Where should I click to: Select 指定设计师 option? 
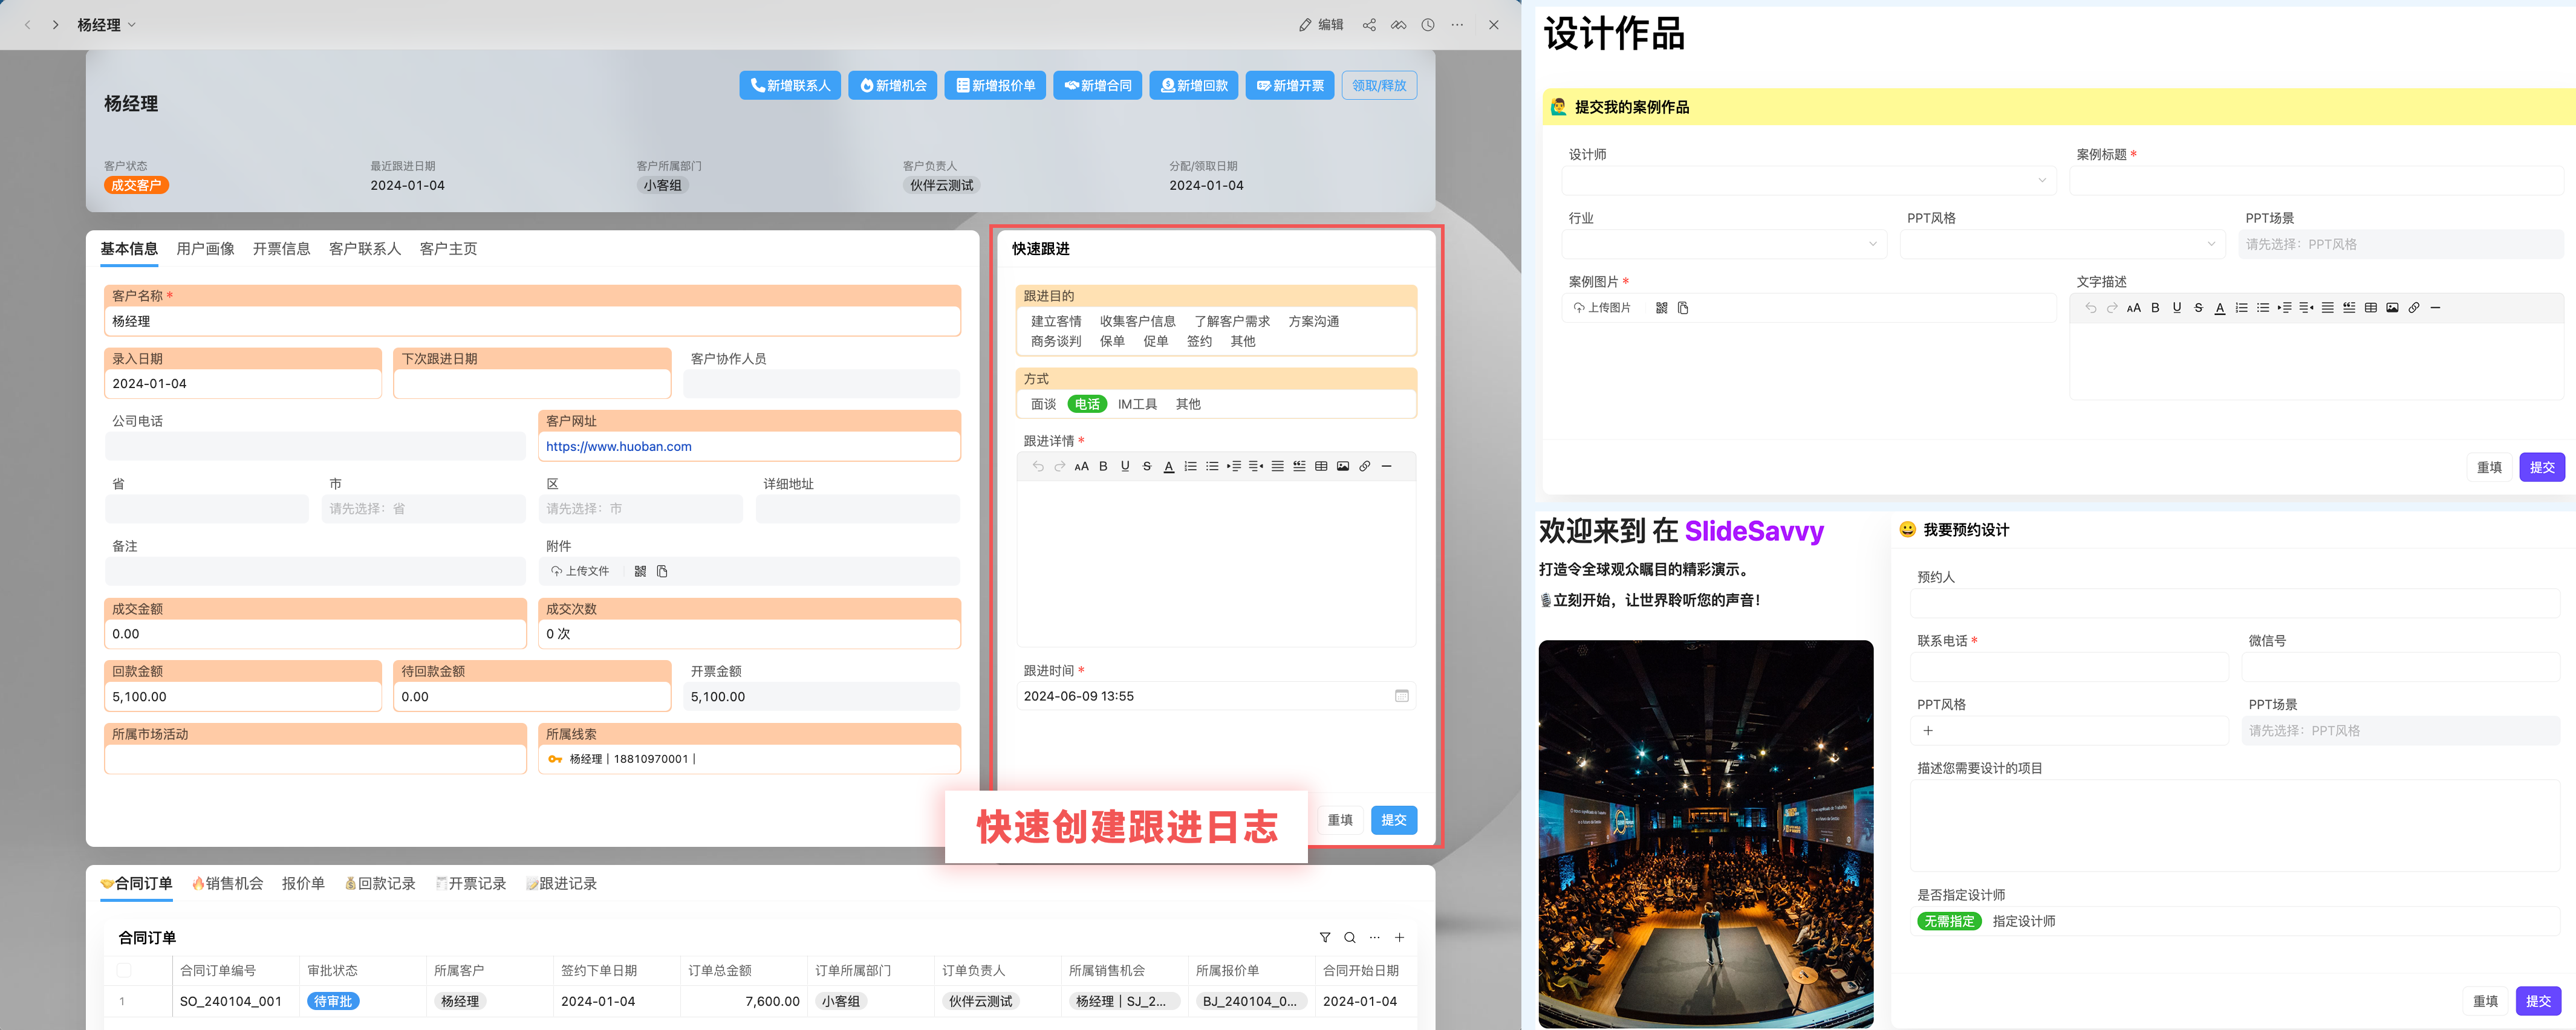tap(2023, 921)
